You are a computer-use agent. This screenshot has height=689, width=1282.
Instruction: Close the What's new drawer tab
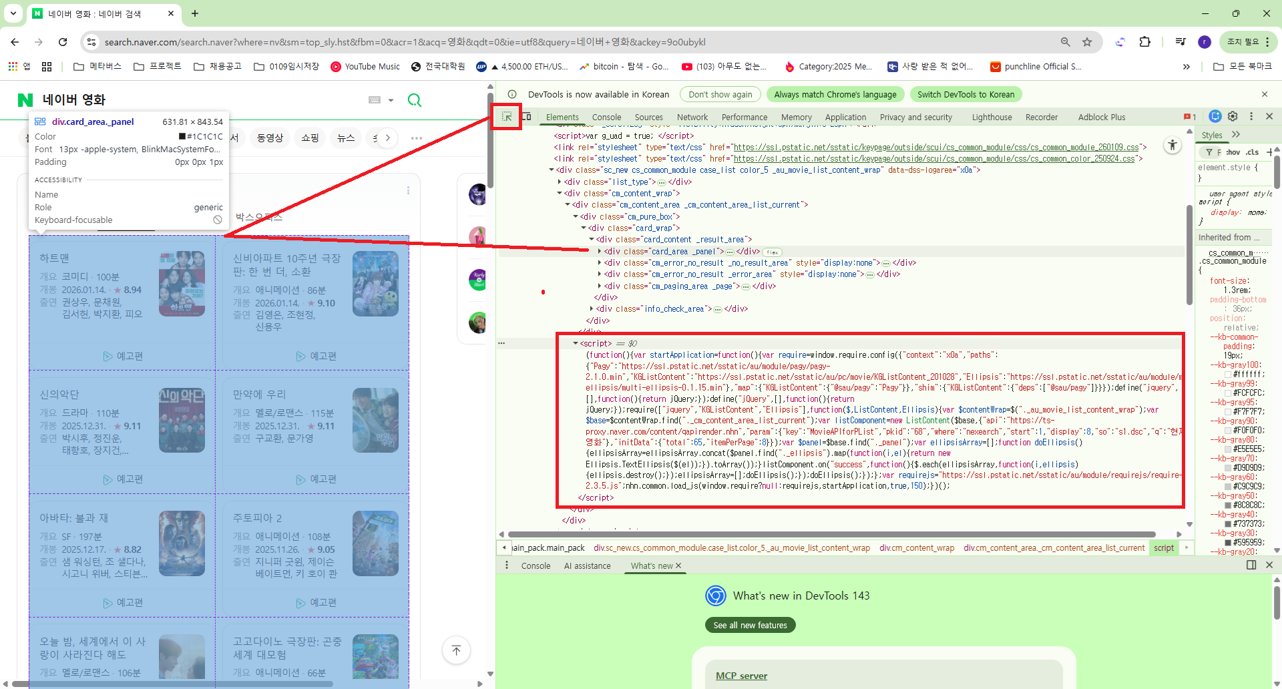tap(678, 565)
